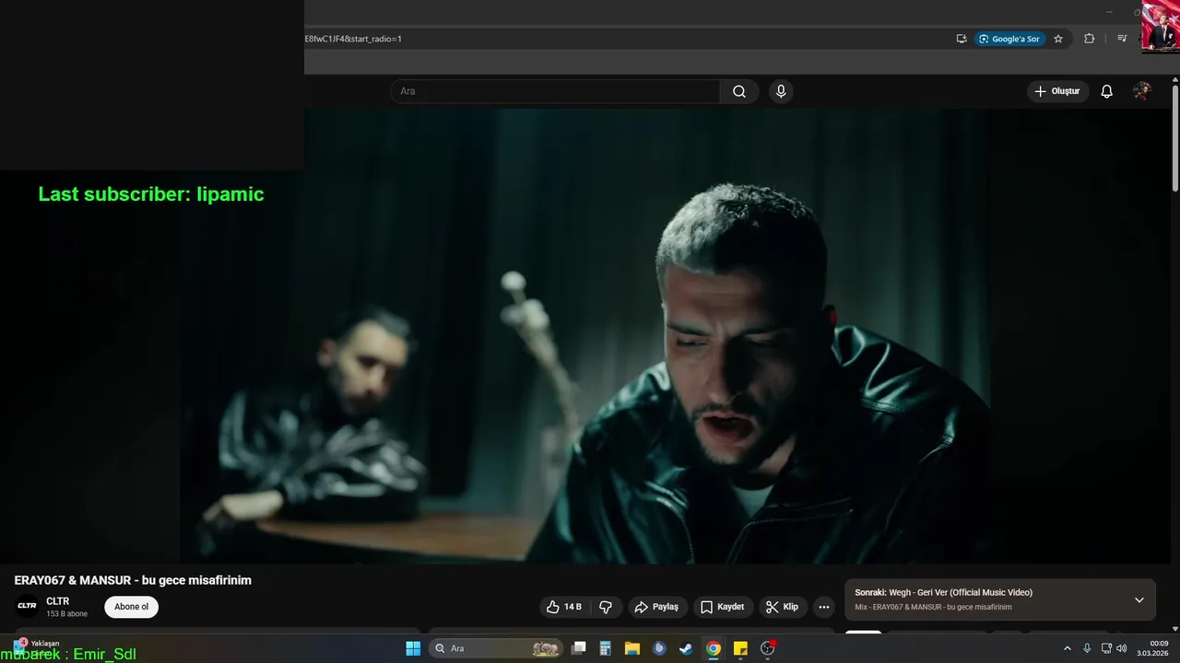Open YouTube notifications bell
Screen dimensions: 1180x663
coord(1107,91)
